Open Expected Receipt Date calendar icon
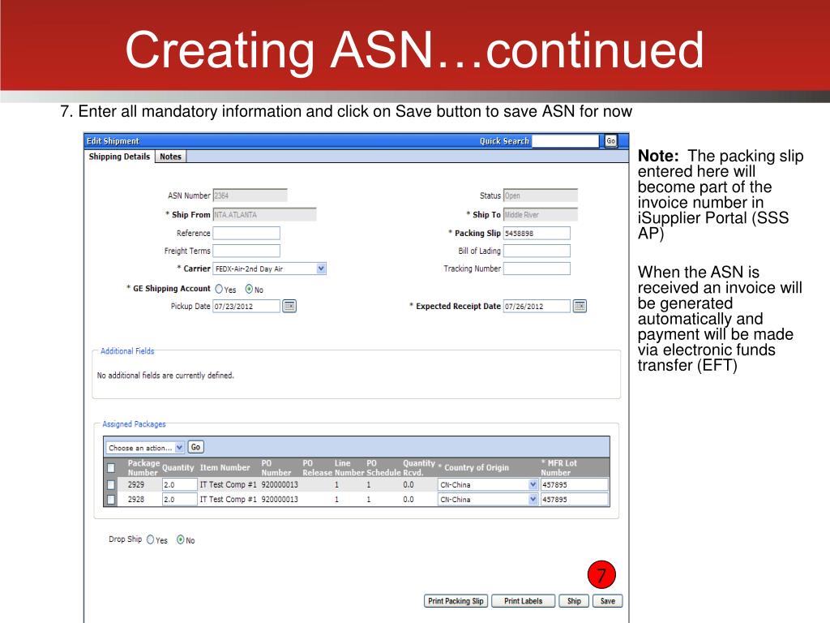 tap(580, 306)
